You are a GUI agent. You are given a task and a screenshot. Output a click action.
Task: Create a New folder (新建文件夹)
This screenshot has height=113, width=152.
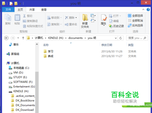click(x=85, y=21)
